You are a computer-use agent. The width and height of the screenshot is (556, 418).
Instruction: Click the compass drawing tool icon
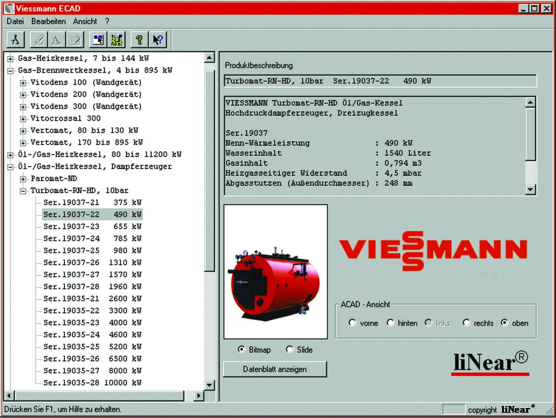point(16,39)
